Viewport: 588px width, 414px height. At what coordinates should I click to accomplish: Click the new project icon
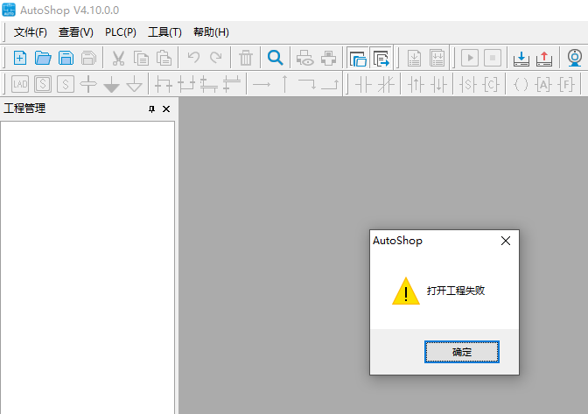[x=20, y=59]
